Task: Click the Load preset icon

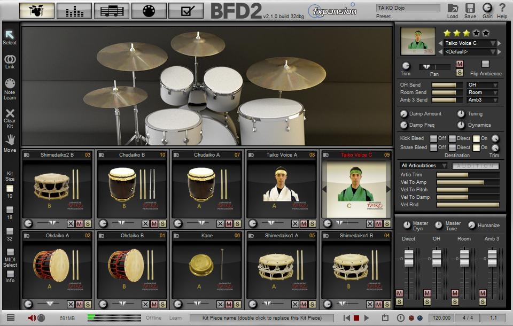Action: [453, 8]
